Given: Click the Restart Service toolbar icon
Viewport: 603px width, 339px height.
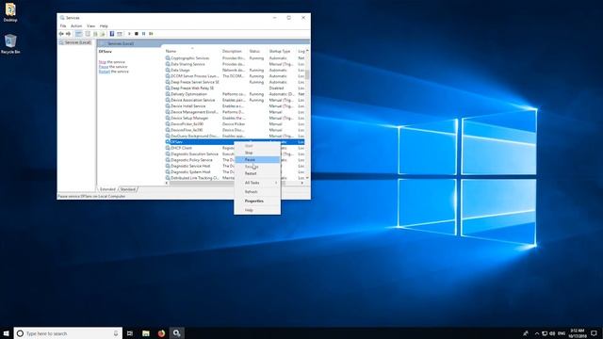Looking at the screenshot, I should (151, 34).
